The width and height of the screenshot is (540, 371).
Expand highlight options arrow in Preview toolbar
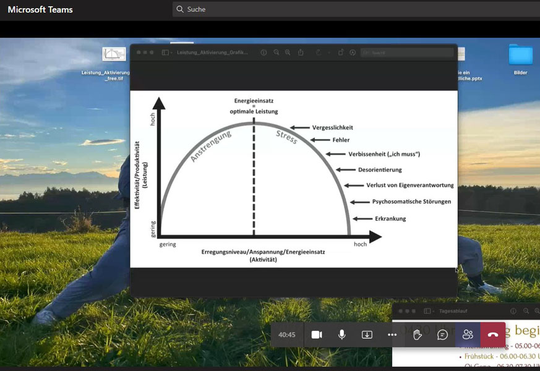[x=329, y=53]
